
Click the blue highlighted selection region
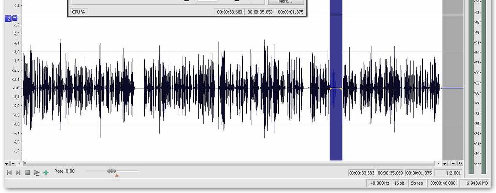click(336, 80)
